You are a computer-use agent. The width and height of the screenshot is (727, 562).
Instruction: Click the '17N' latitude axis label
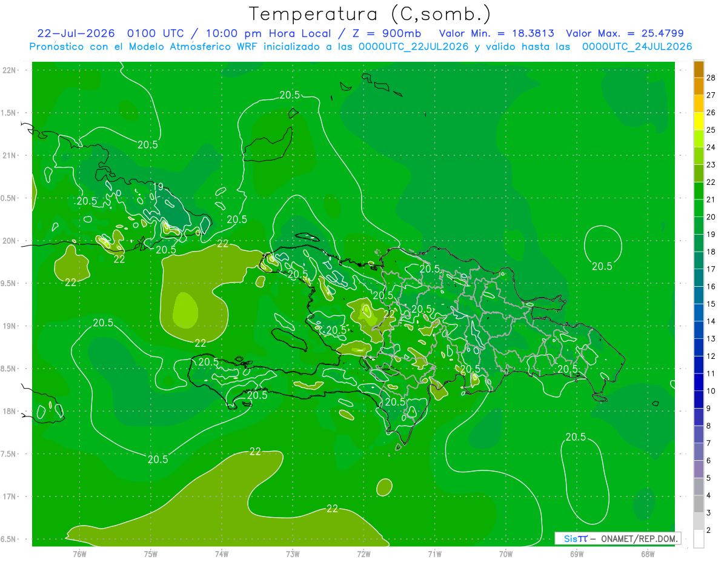point(10,497)
